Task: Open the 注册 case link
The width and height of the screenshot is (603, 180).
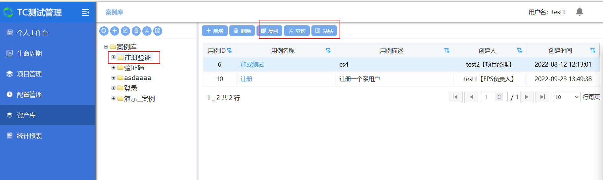Action: coord(246,79)
